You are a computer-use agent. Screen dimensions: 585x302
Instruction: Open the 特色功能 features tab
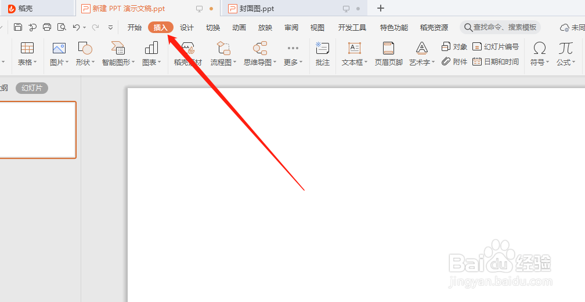(394, 27)
